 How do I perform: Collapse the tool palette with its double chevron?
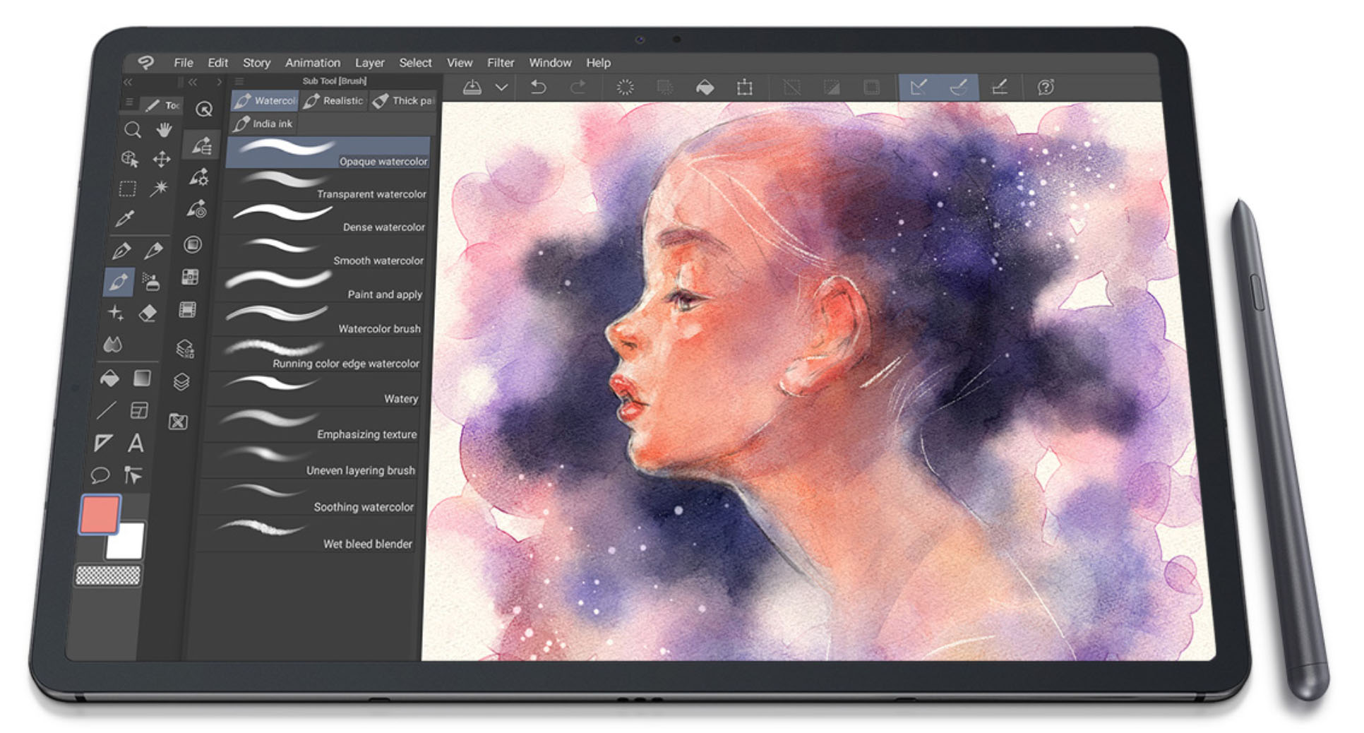pos(128,83)
